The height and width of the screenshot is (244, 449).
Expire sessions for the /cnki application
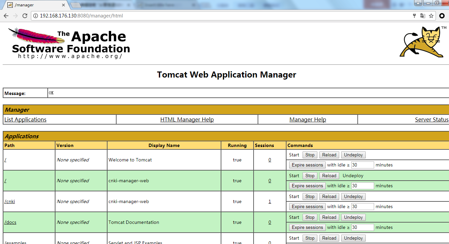[x=307, y=207]
